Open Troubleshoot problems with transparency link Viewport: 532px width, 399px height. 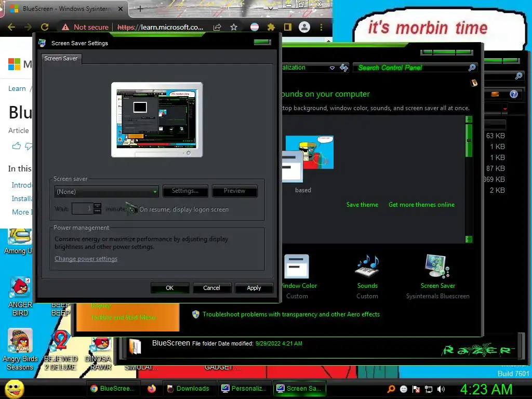291,314
